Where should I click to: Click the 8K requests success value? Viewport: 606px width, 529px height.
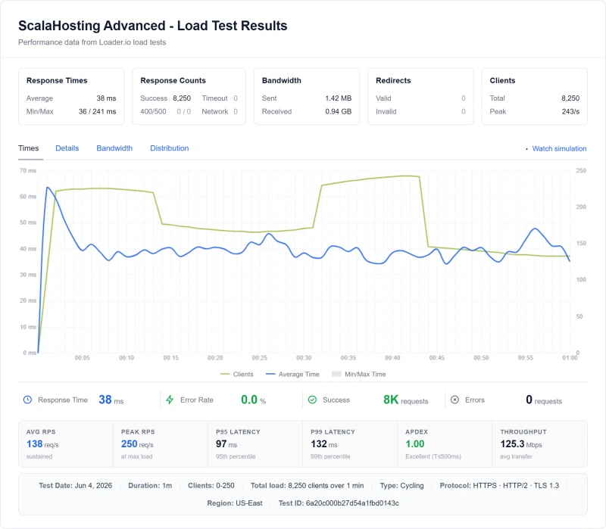(x=405, y=400)
